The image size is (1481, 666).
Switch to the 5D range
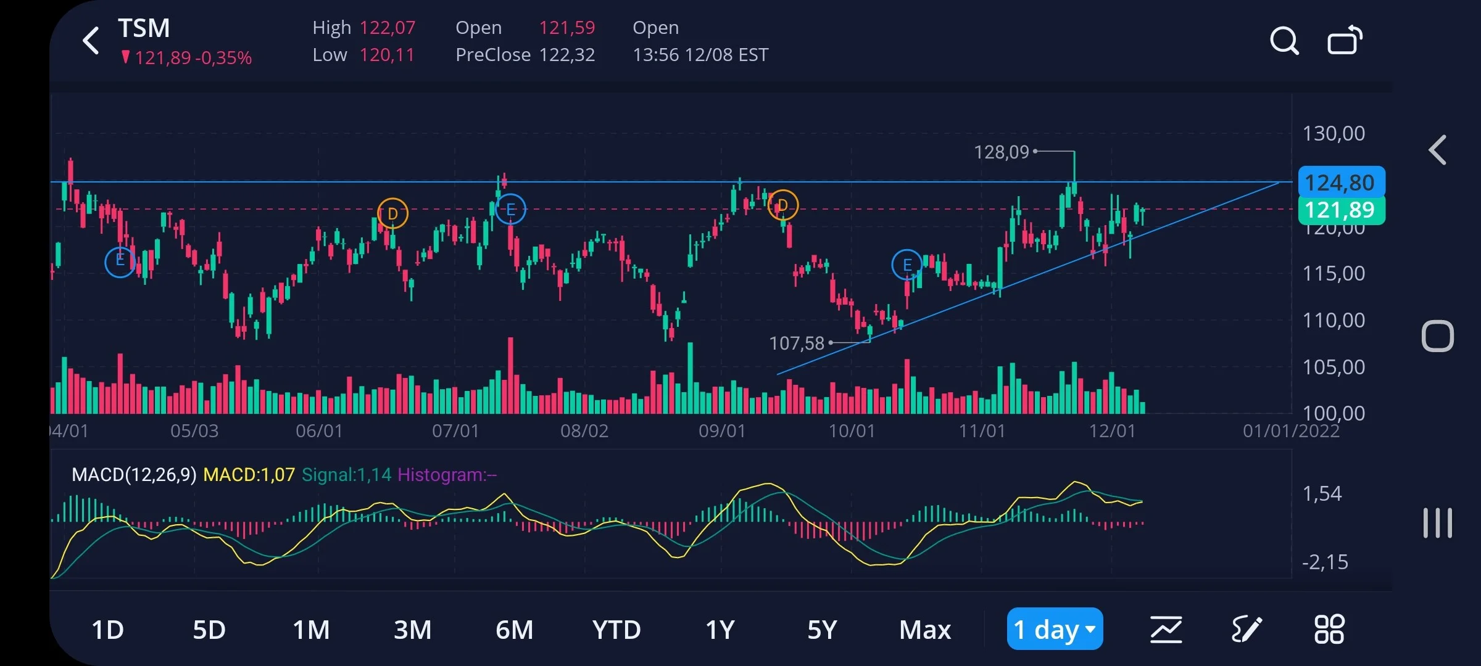pos(209,630)
